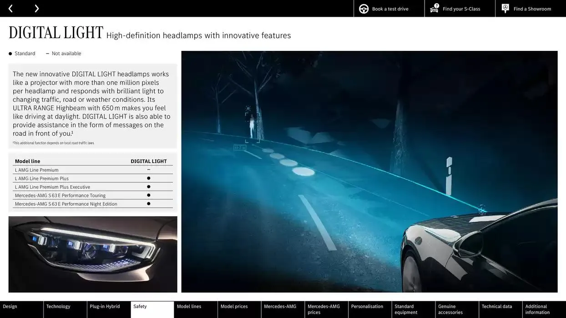Open Find your S-Class

(x=460, y=9)
